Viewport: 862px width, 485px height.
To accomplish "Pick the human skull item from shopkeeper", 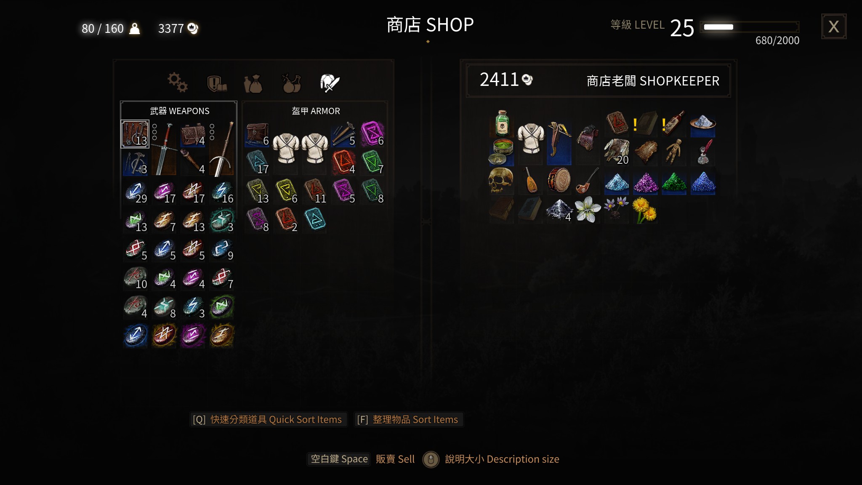I will (x=501, y=181).
